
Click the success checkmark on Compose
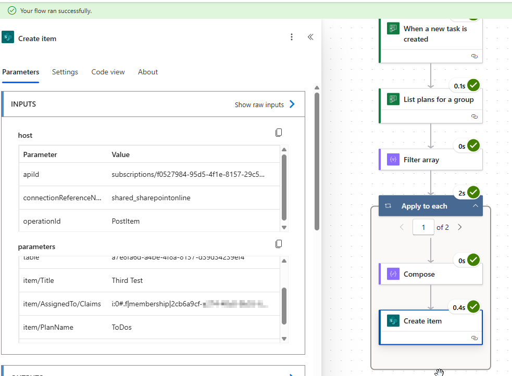[x=473, y=260]
